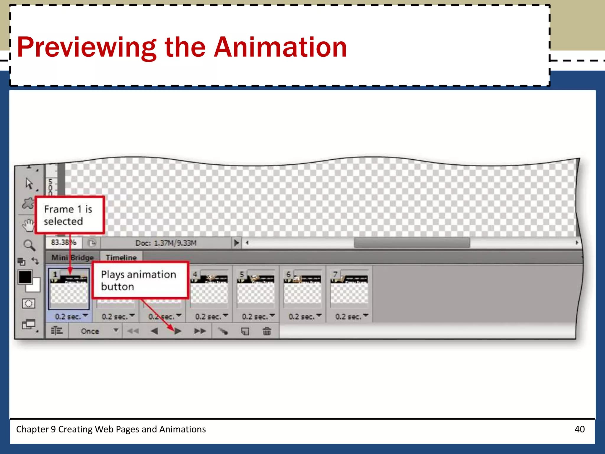Select the next frame button
605x454 pixels.
(x=200, y=331)
